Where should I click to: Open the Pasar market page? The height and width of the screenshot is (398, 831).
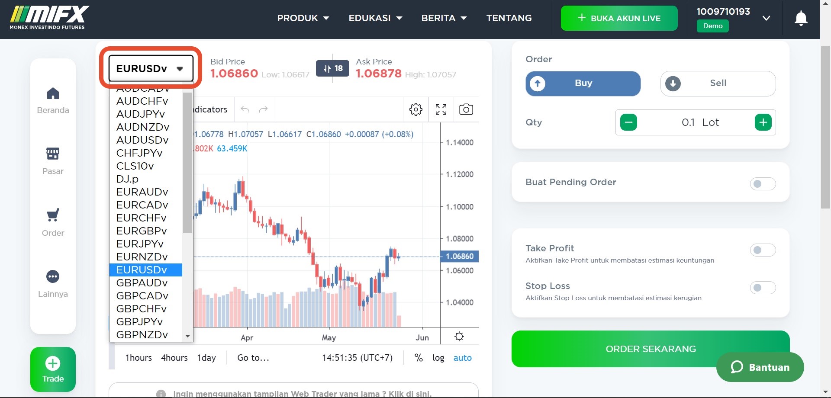click(53, 161)
